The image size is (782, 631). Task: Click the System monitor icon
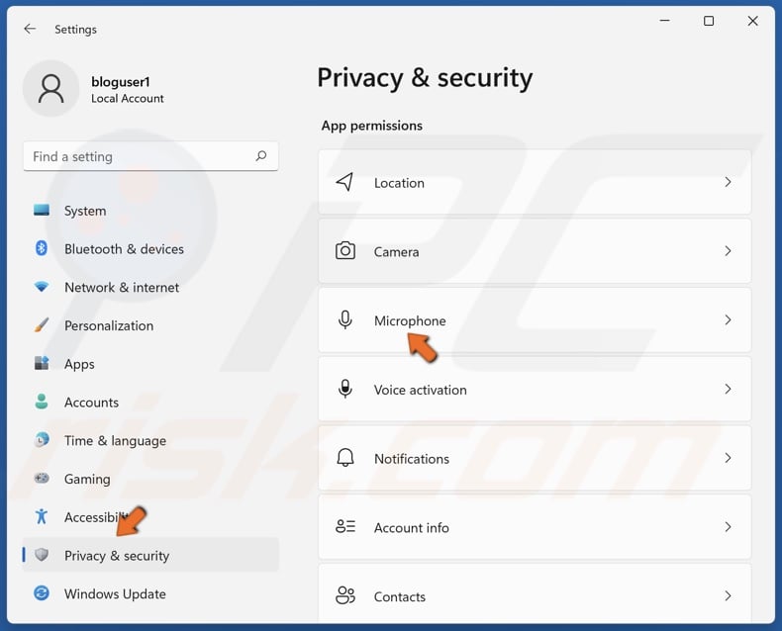pos(42,210)
